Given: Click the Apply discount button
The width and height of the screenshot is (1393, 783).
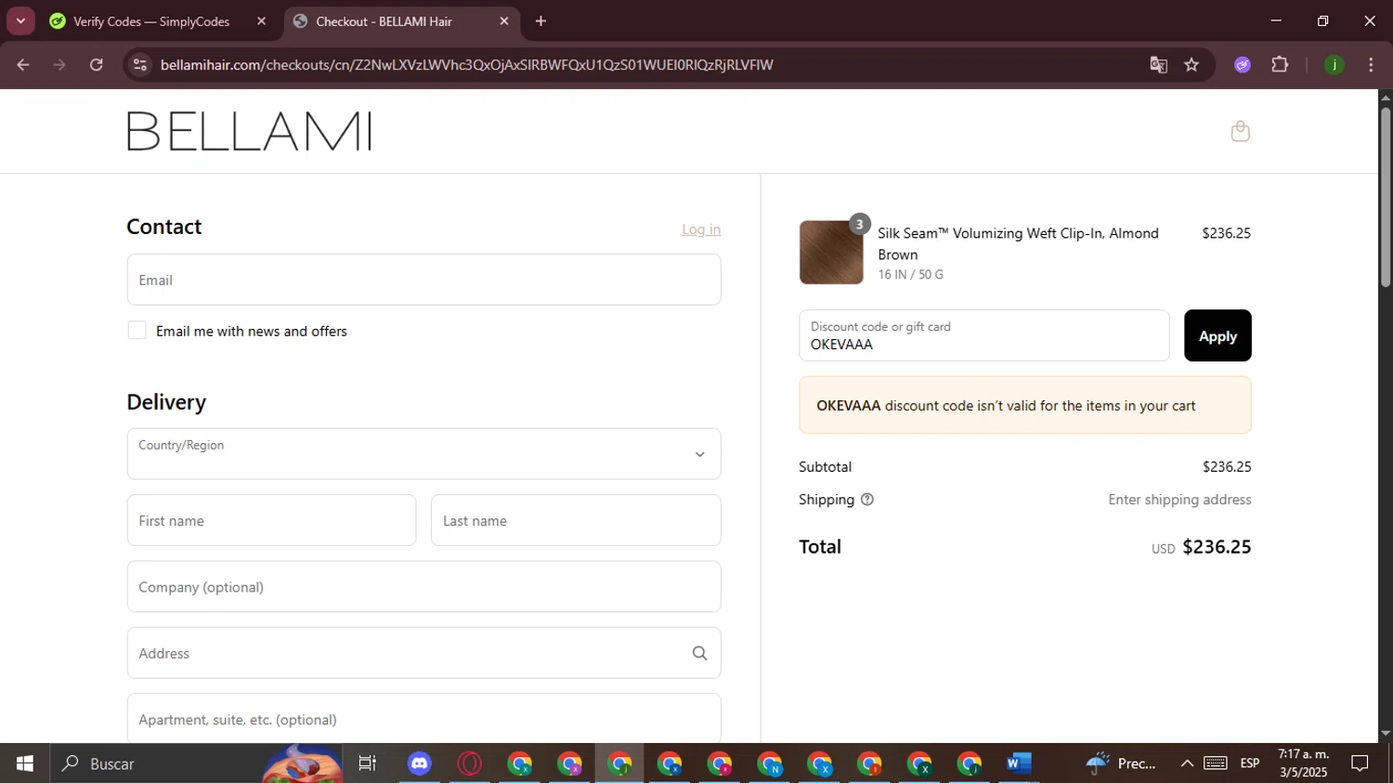Looking at the screenshot, I should [1217, 335].
